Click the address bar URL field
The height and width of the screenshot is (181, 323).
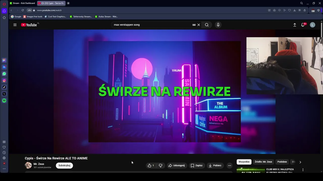tap(151, 10)
